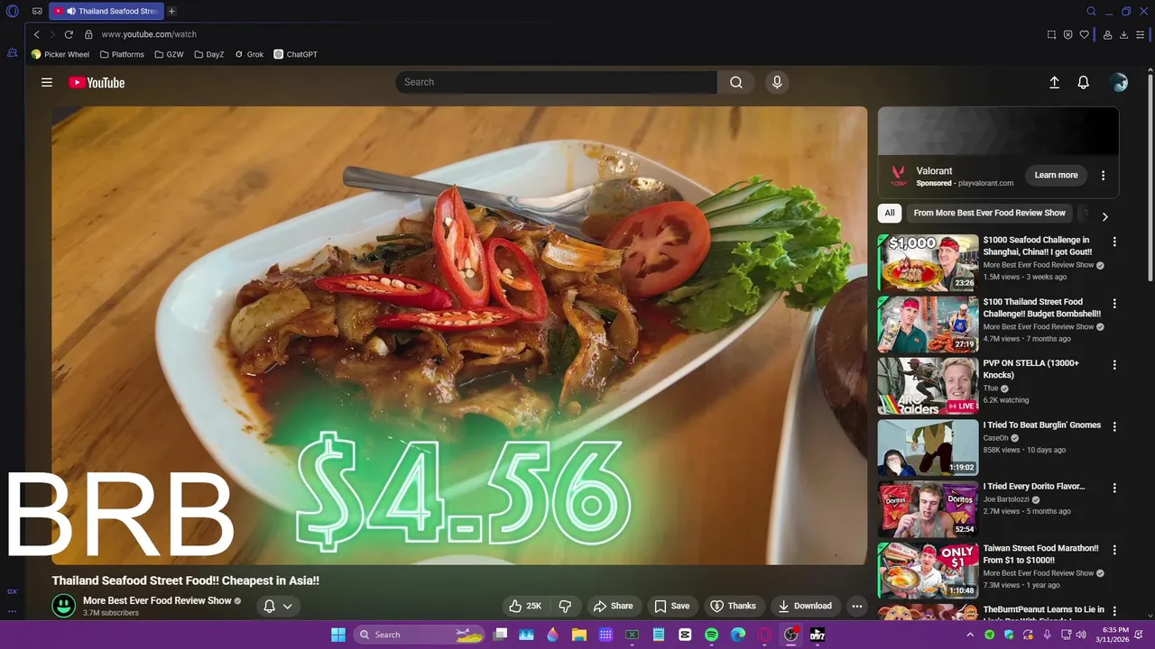Open Spotify from the taskbar
This screenshot has height=649, width=1155.
[x=711, y=635]
